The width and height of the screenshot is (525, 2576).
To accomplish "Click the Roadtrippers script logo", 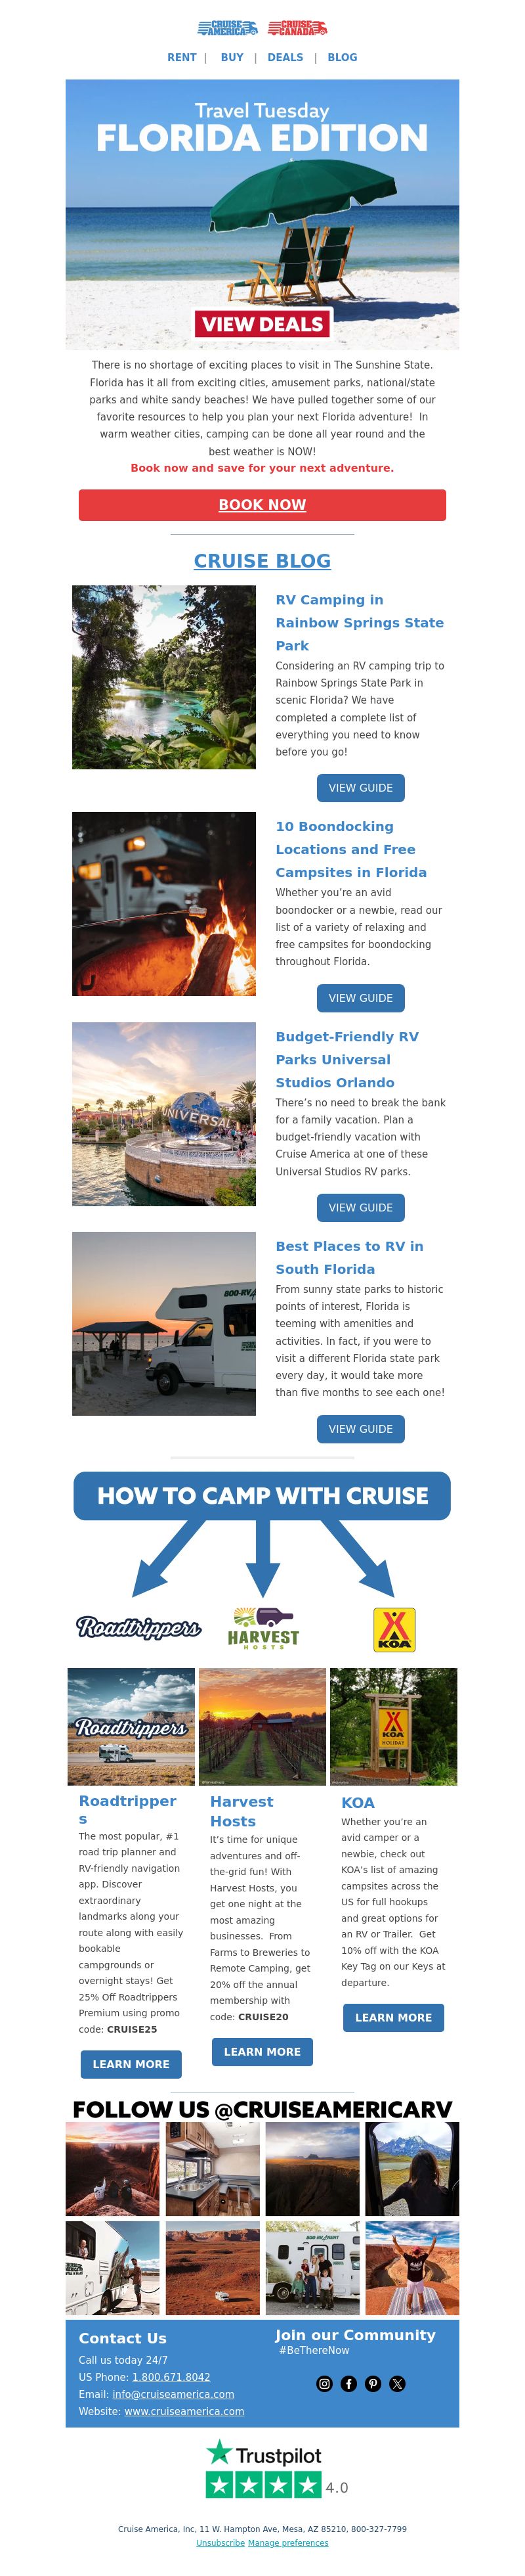I will coord(138,1627).
